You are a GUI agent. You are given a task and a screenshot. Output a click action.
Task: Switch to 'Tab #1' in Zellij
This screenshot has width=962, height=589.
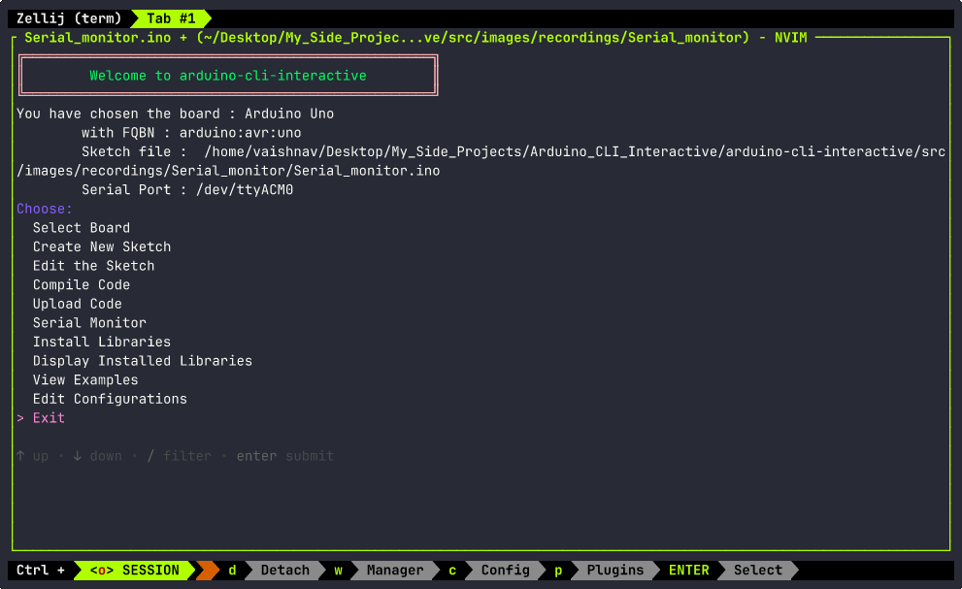click(x=171, y=18)
